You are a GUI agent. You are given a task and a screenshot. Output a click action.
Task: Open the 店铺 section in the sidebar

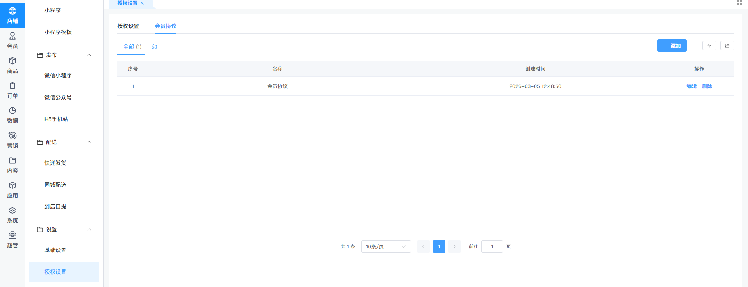point(12,16)
